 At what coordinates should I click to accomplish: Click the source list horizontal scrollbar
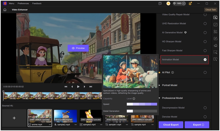point(67,129)
